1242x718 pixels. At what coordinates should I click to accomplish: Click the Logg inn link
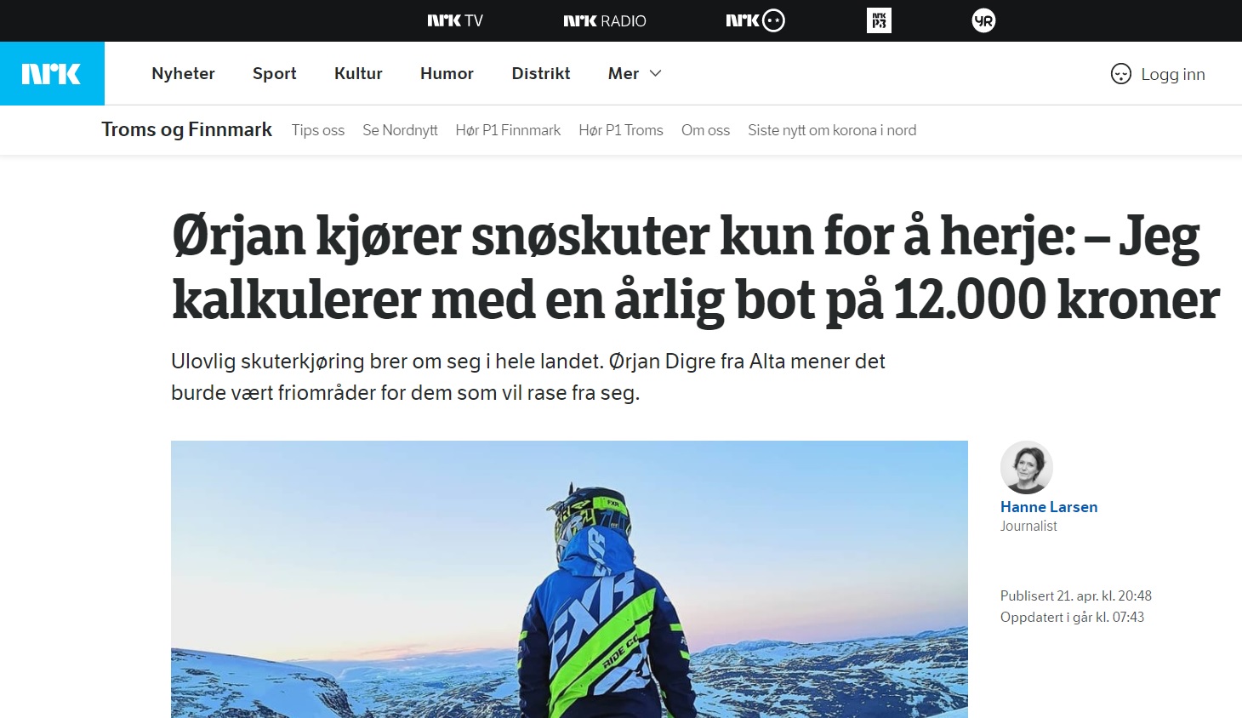1172,74
